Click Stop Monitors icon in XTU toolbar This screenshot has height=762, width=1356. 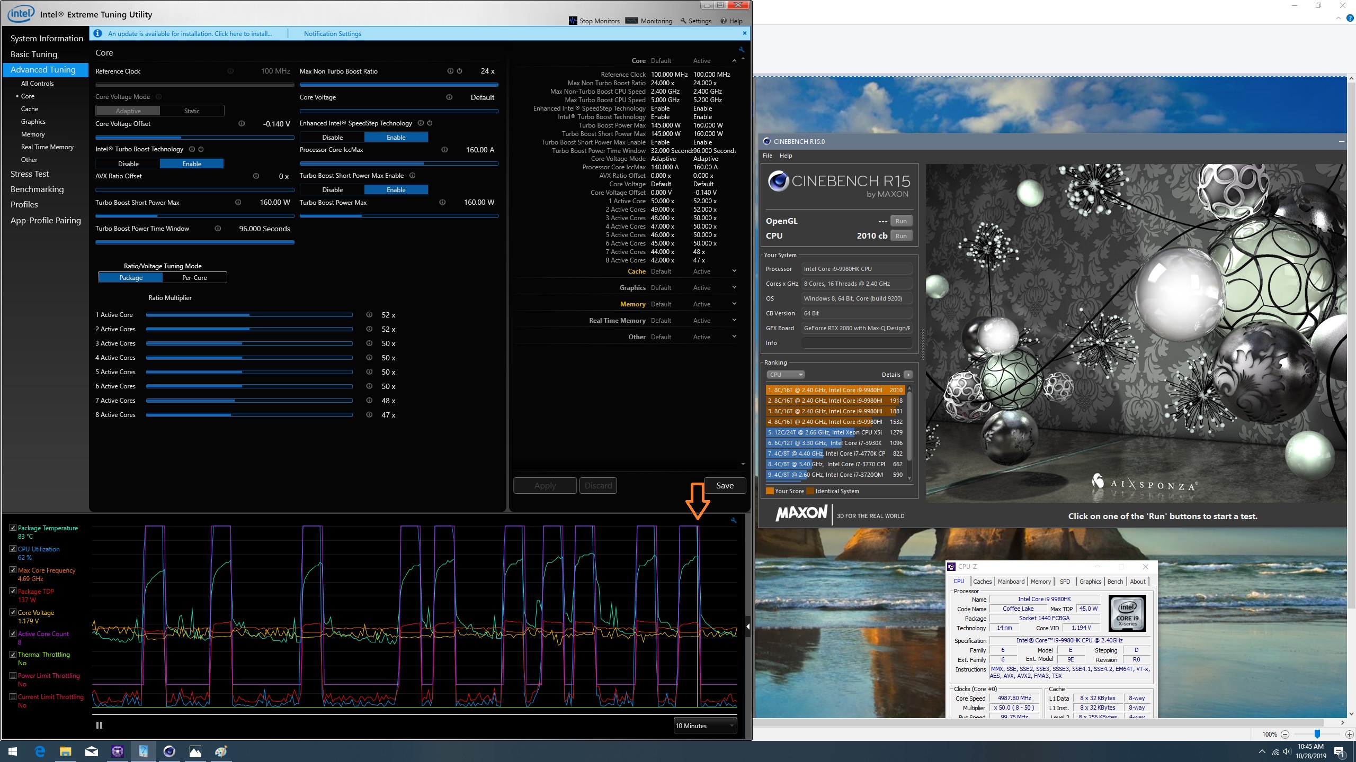click(x=573, y=21)
